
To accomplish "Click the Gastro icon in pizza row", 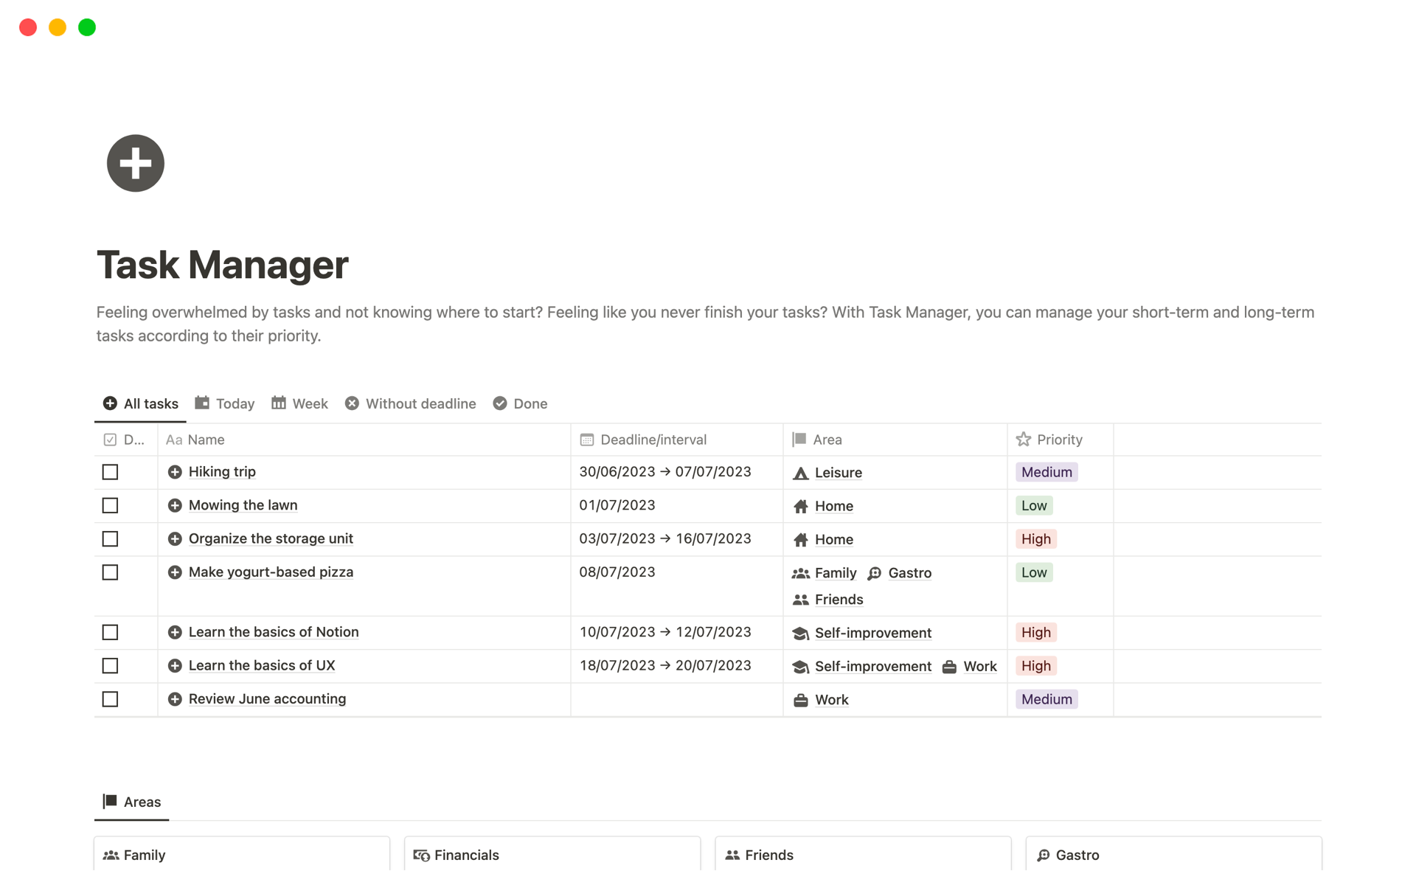I will (x=875, y=574).
